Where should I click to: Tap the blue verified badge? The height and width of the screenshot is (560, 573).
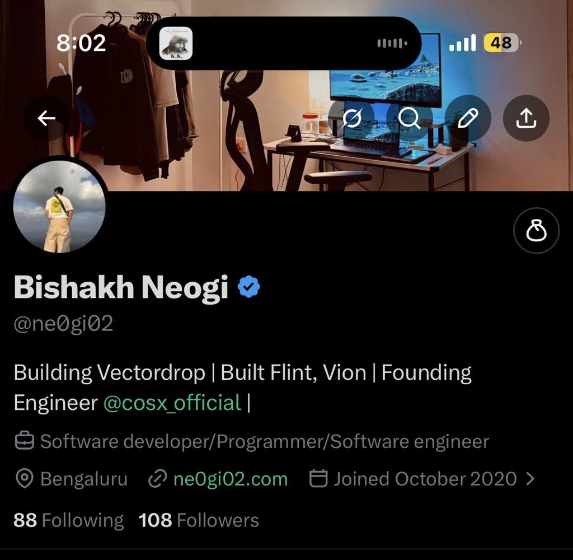(249, 286)
